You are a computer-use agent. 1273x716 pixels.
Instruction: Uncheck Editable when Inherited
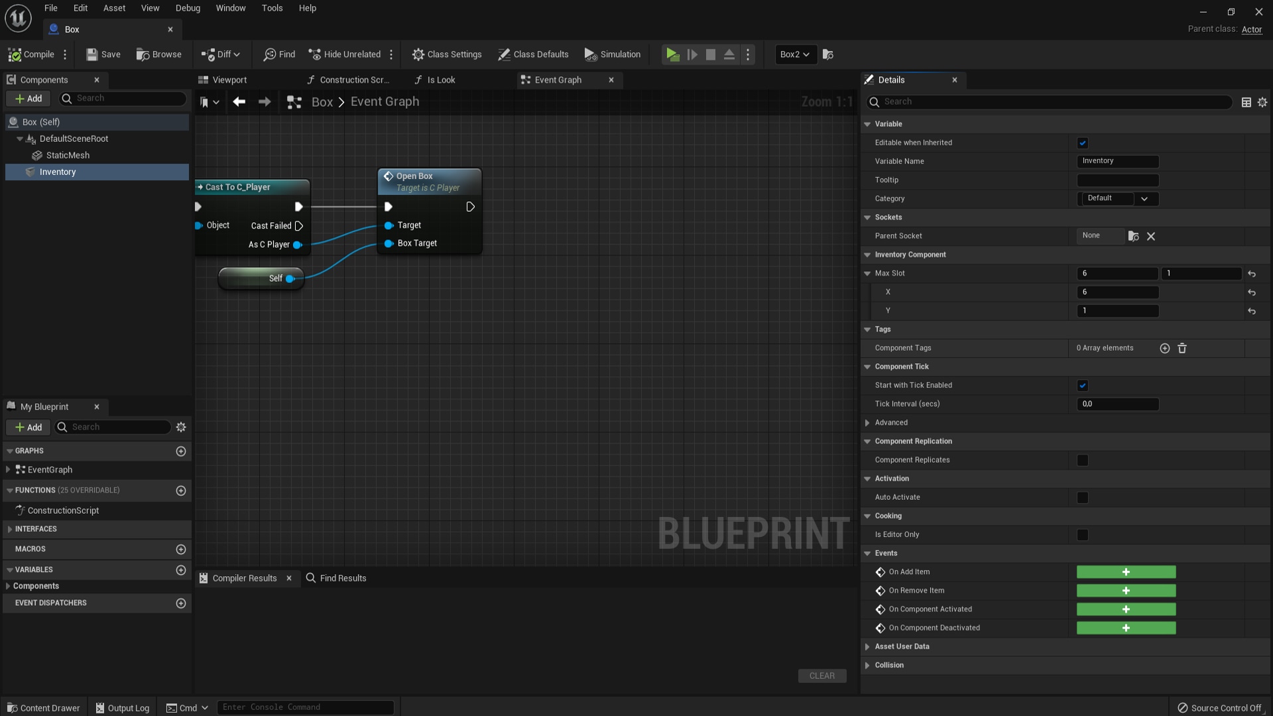click(x=1083, y=143)
